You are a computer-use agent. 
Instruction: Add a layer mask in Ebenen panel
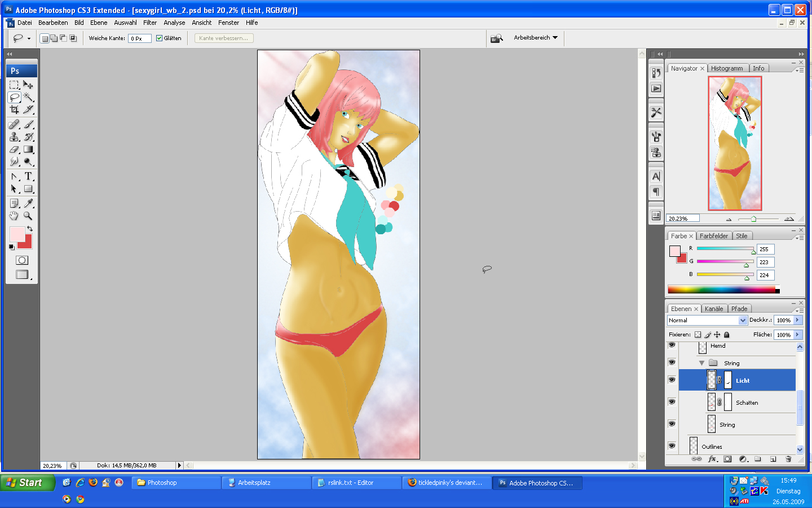(x=728, y=459)
